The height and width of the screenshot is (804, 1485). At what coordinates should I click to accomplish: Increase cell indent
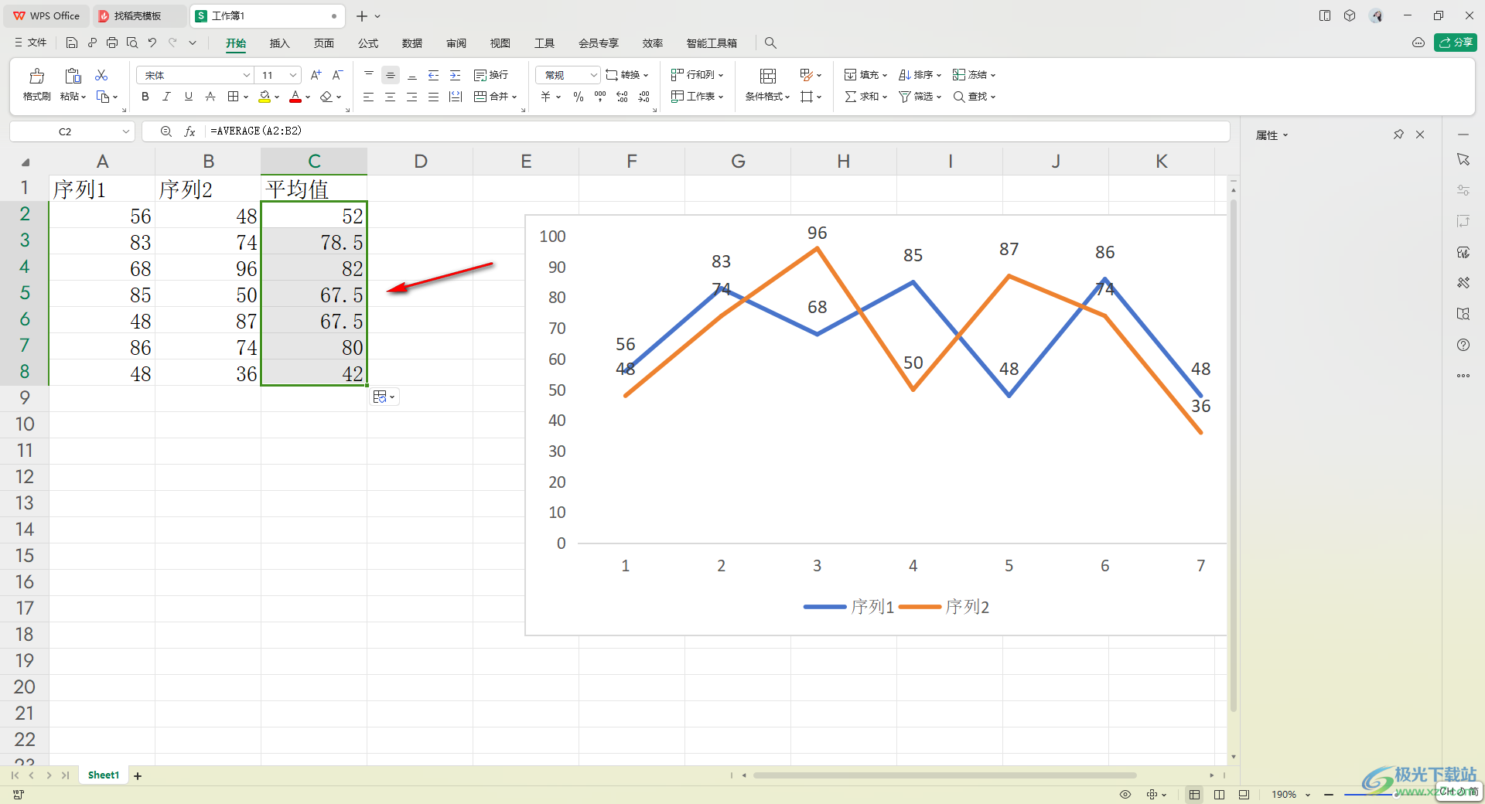(456, 75)
